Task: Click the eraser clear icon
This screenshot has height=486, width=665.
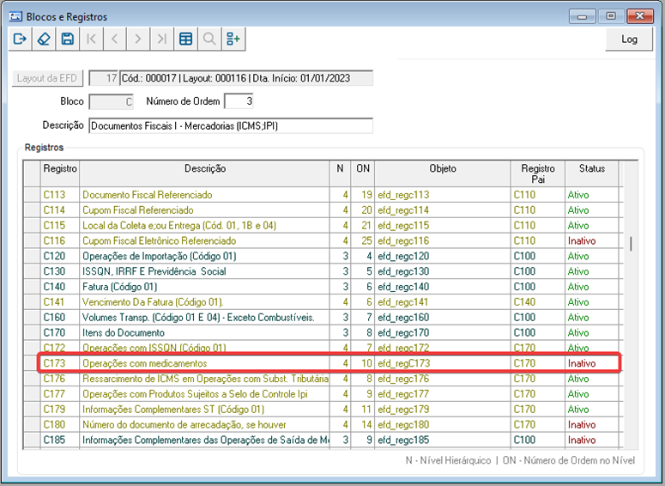Action: coord(44,39)
